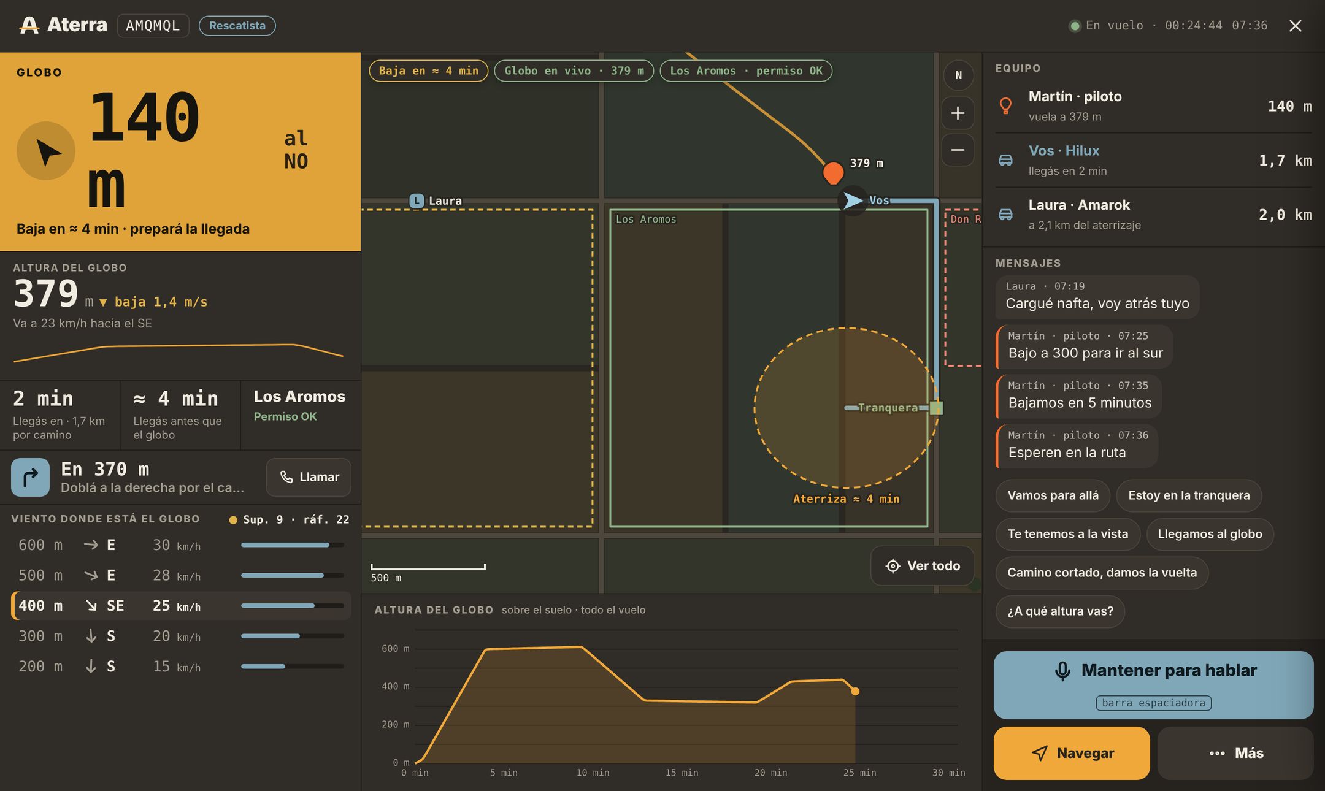Select the 600 m E wind row
Viewport: 1325px width, 791px height.
coord(181,545)
